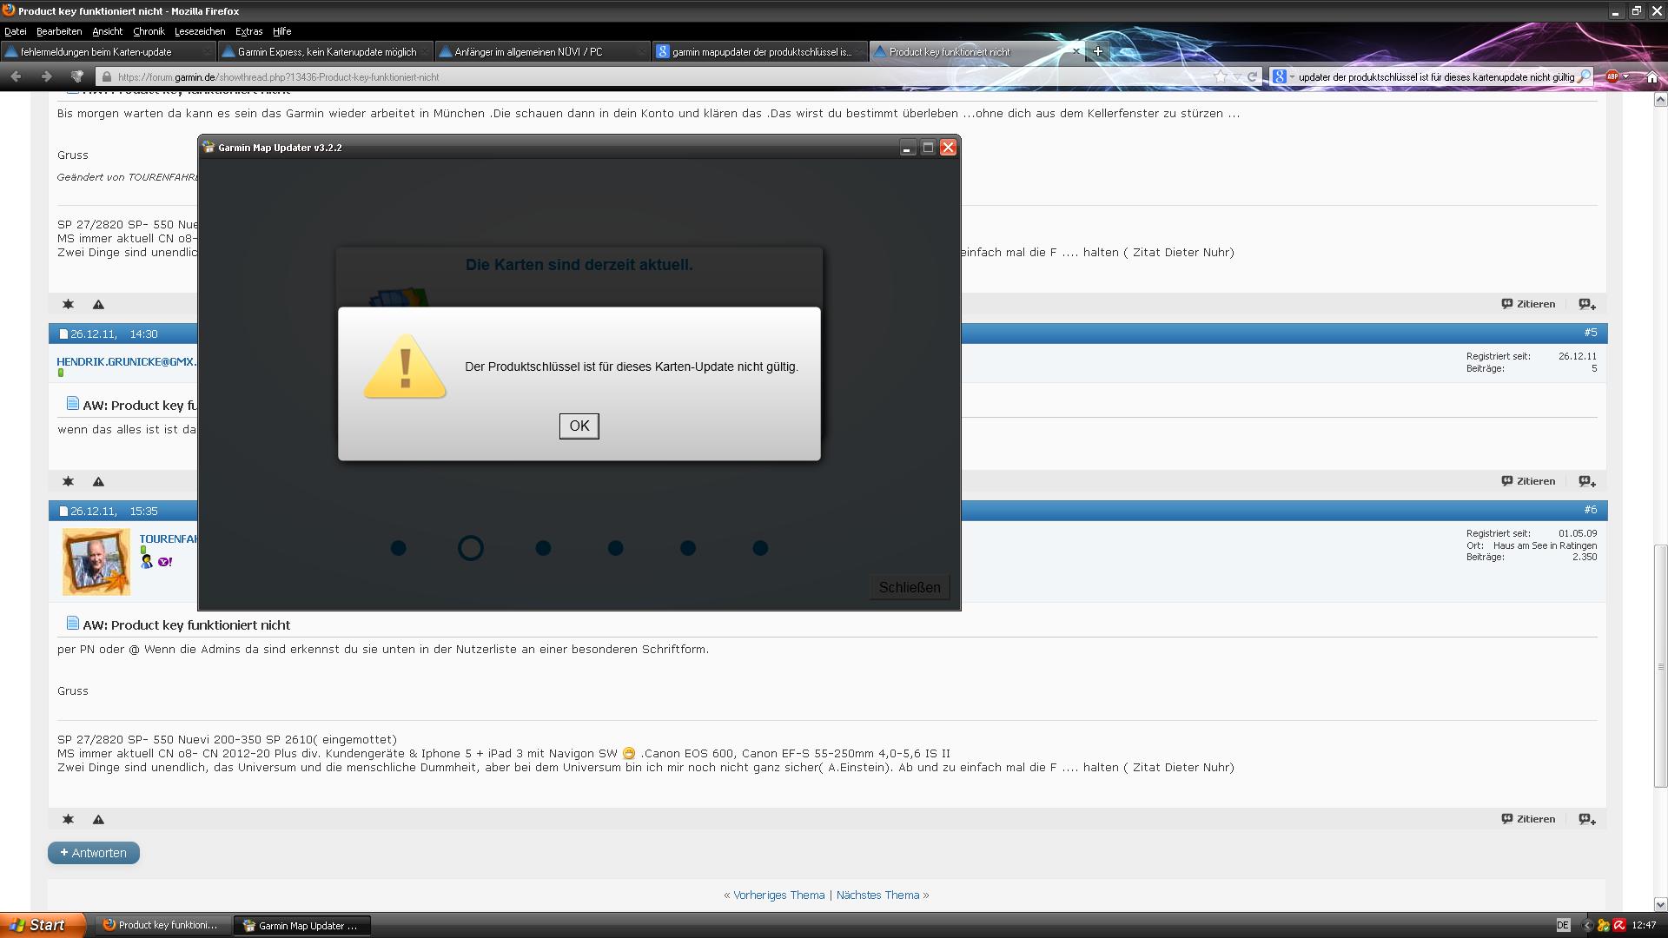This screenshot has width=1668, height=938.
Task: Open the Adblock Plus dropdown arrow
Action: point(1626,76)
